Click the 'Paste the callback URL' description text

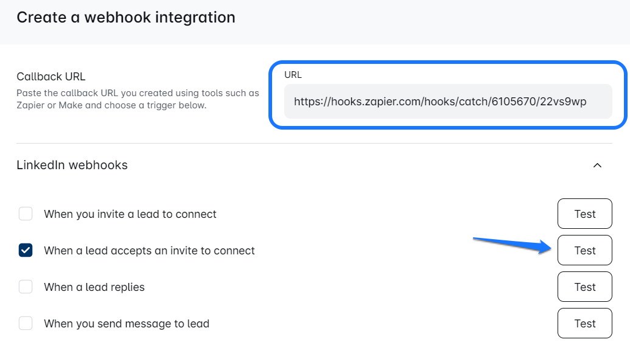138,99
